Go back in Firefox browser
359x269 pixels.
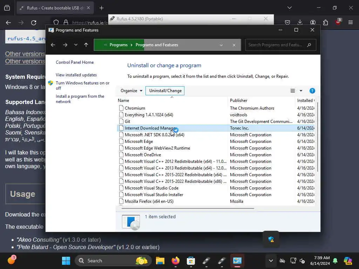8,23
